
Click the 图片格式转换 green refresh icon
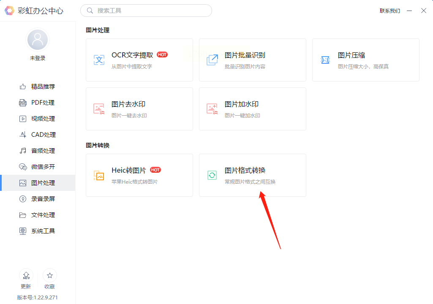point(212,175)
